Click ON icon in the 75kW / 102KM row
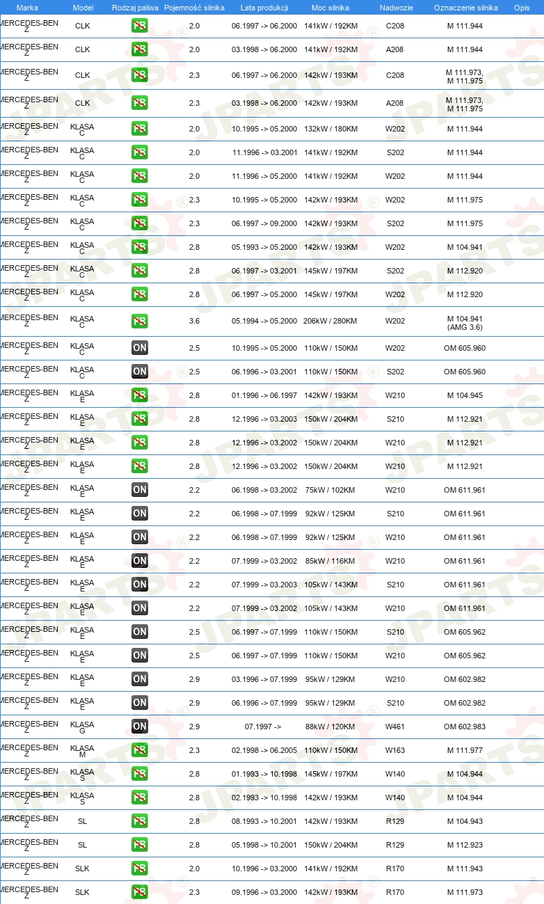Viewport: 544px width, 904px height. coord(139,490)
